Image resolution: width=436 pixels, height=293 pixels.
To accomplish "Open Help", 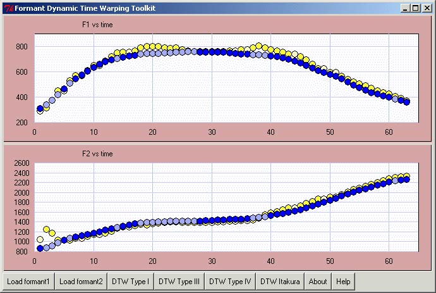I will pyautogui.click(x=343, y=282).
